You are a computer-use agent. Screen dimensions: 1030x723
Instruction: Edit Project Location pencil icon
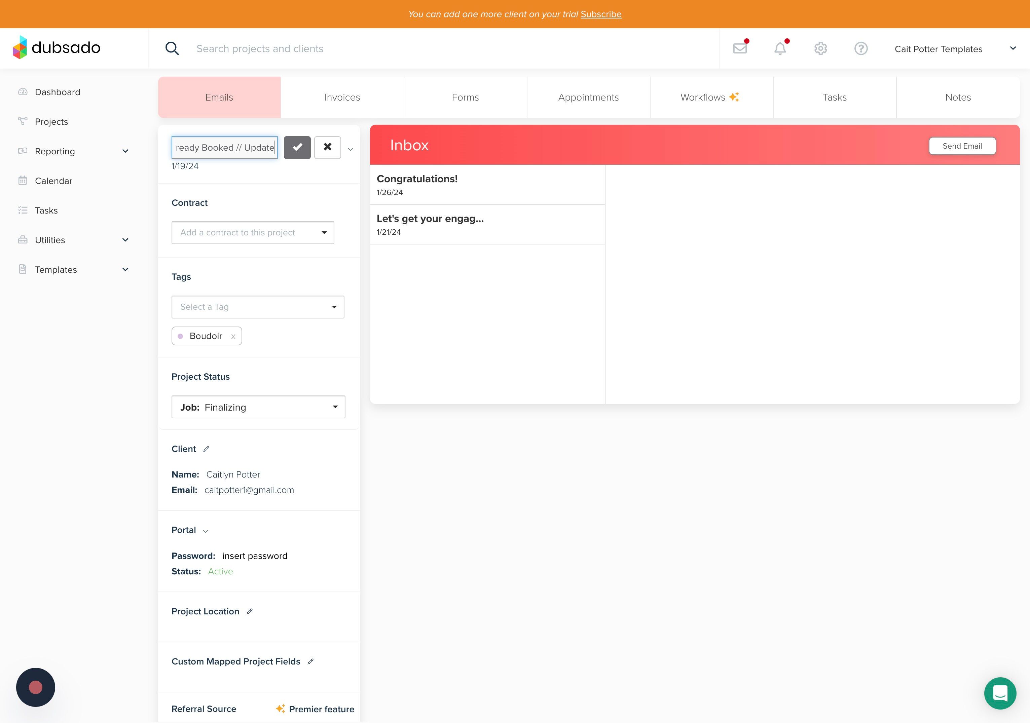pos(250,611)
